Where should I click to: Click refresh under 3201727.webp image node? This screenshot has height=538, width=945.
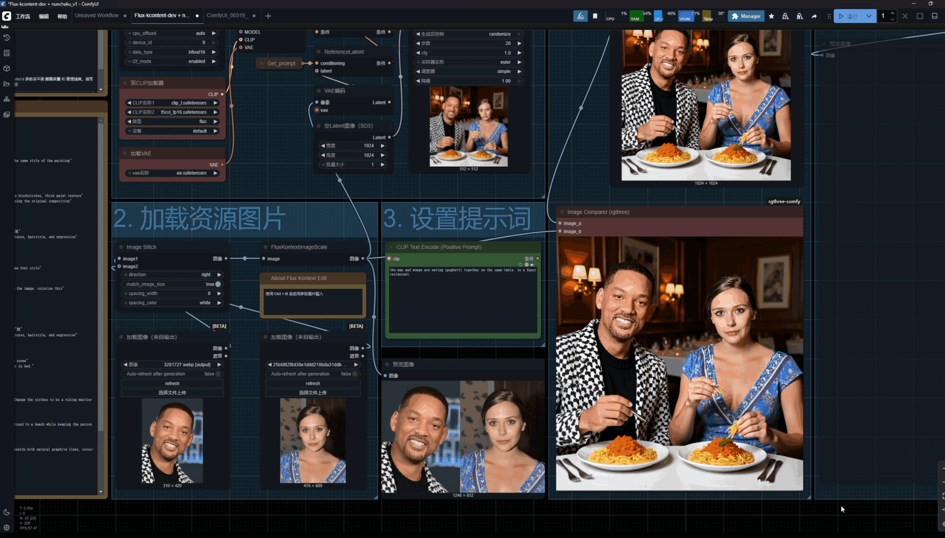pos(172,383)
